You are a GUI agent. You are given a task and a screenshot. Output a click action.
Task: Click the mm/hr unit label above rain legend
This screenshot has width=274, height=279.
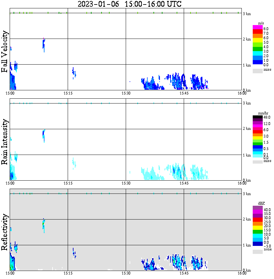263,113
